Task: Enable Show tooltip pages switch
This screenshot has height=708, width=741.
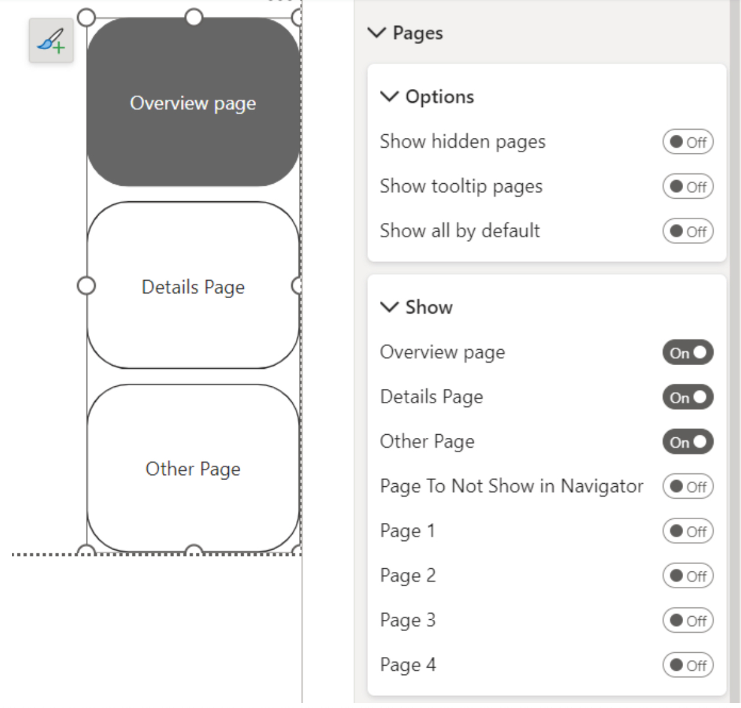Action: coord(688,186)
